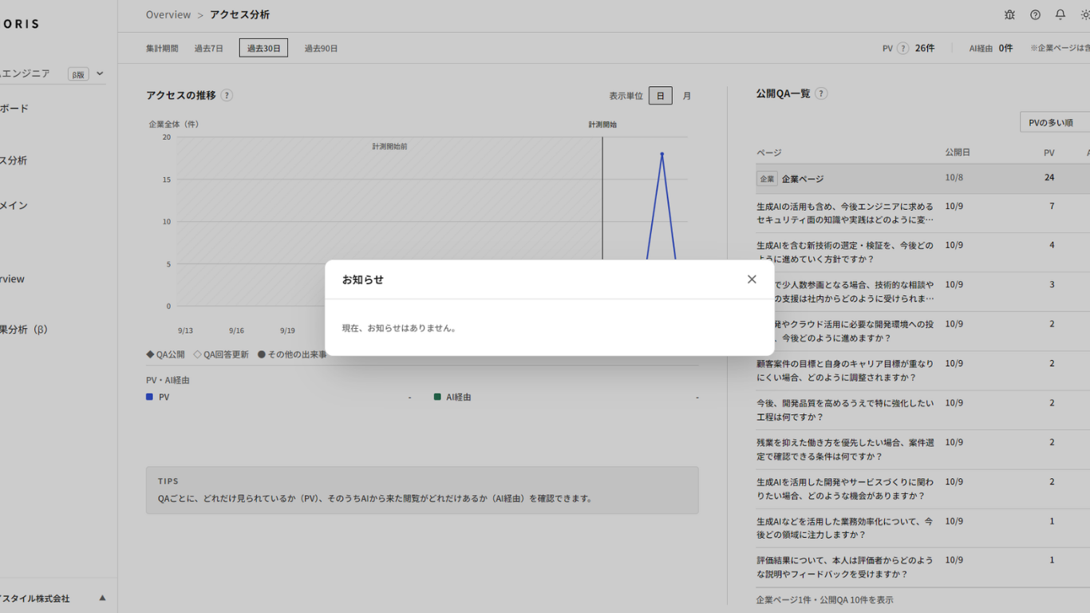Click the その他の出来事 legend dot

point(261,354)
